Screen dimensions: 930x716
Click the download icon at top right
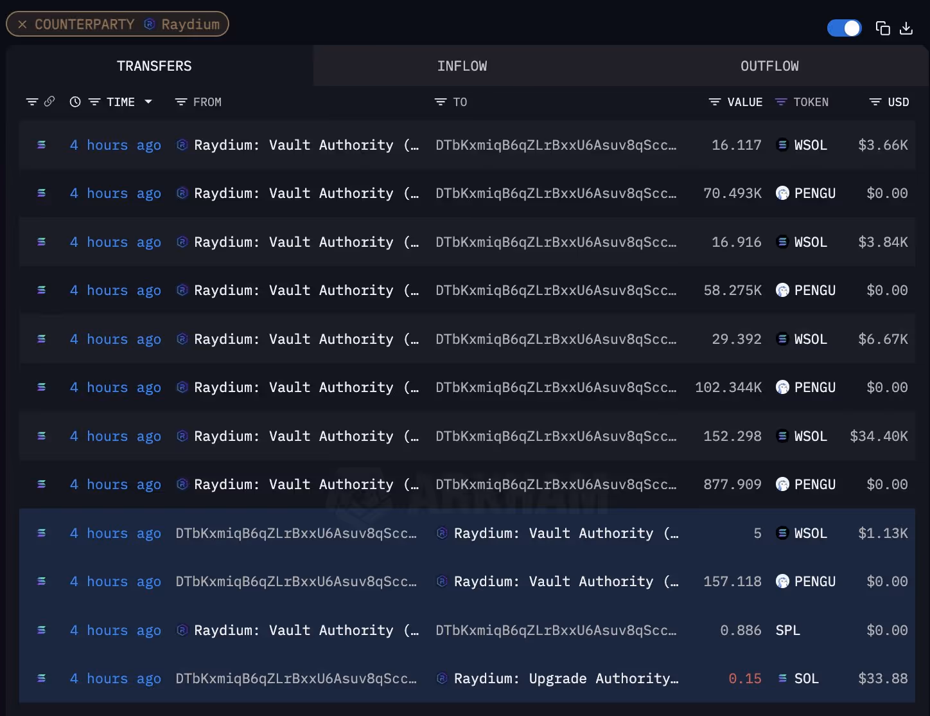point(906,28)
